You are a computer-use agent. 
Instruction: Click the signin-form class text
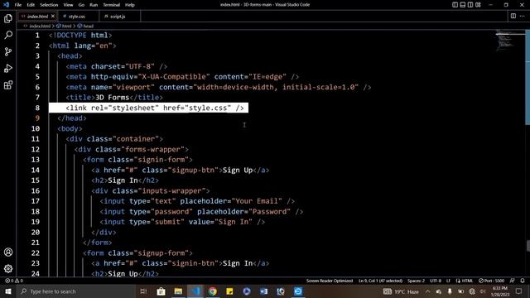pyautogui.click(x=161, y=160)
